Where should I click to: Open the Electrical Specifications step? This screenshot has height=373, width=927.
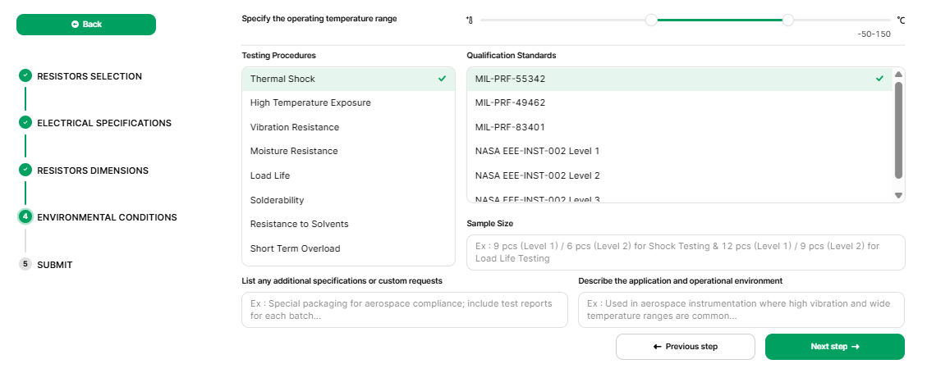(x=104, y=123)
